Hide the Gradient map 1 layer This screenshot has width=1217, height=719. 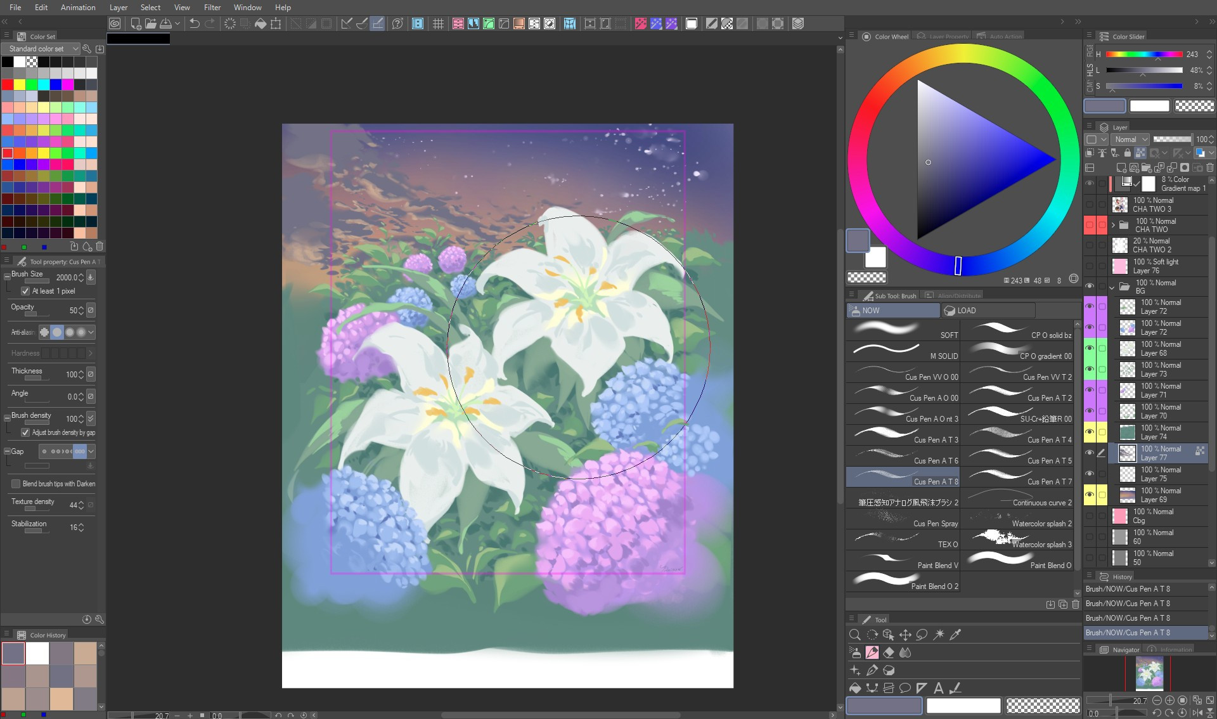[x=1089, y=184]
